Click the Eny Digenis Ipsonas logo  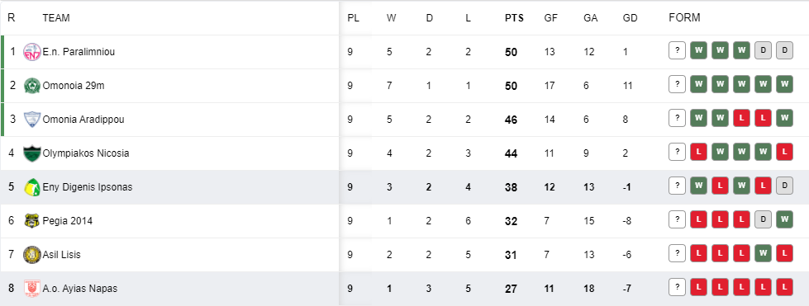[32, 187]
